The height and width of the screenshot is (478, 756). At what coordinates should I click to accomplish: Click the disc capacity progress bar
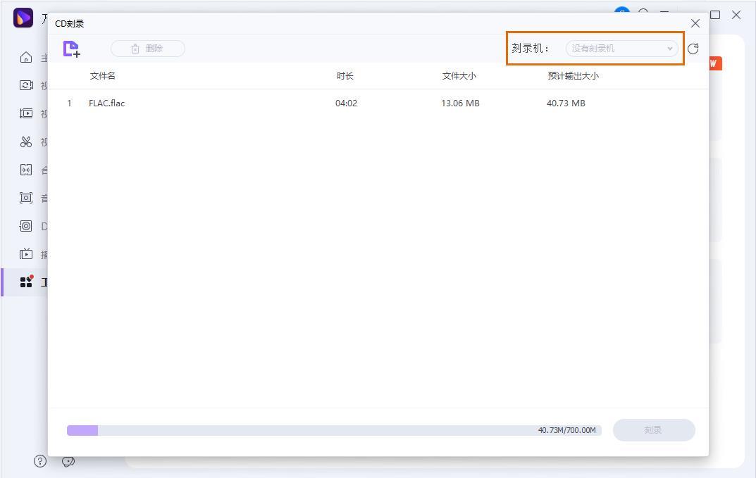(333, 430)
